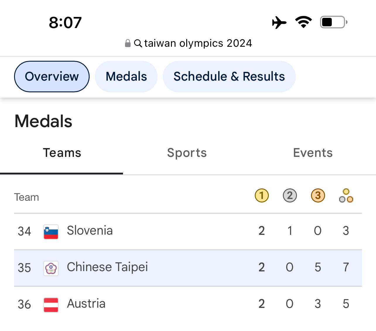Open Schedule & Results chip
Screen dimensions: 376x331
(x=229, y=77)
